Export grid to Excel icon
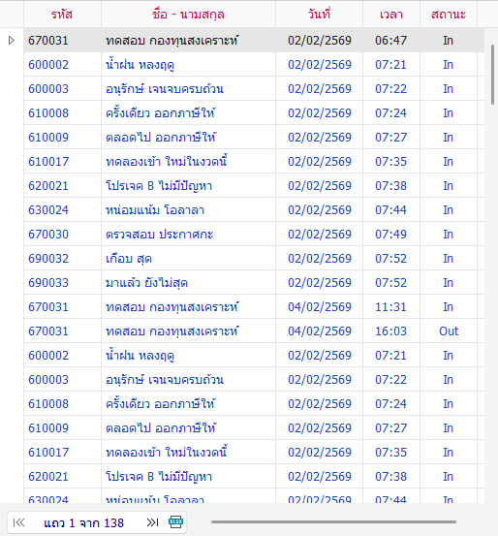 pos(175,522)
